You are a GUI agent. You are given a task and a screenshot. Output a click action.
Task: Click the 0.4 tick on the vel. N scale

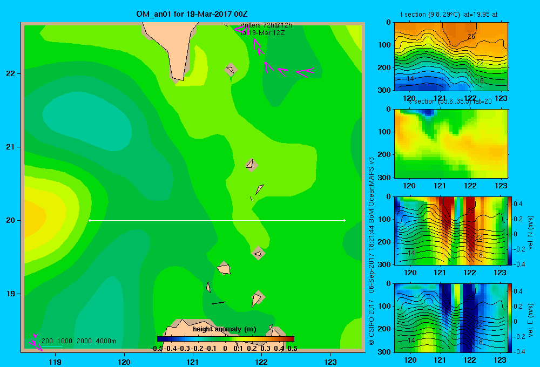(x=518, y=204)
